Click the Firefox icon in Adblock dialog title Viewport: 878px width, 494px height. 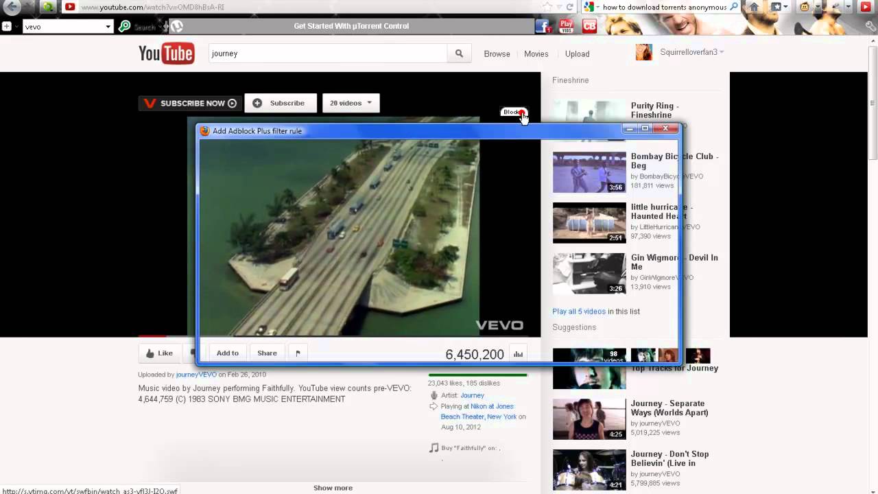coord(204,130)
